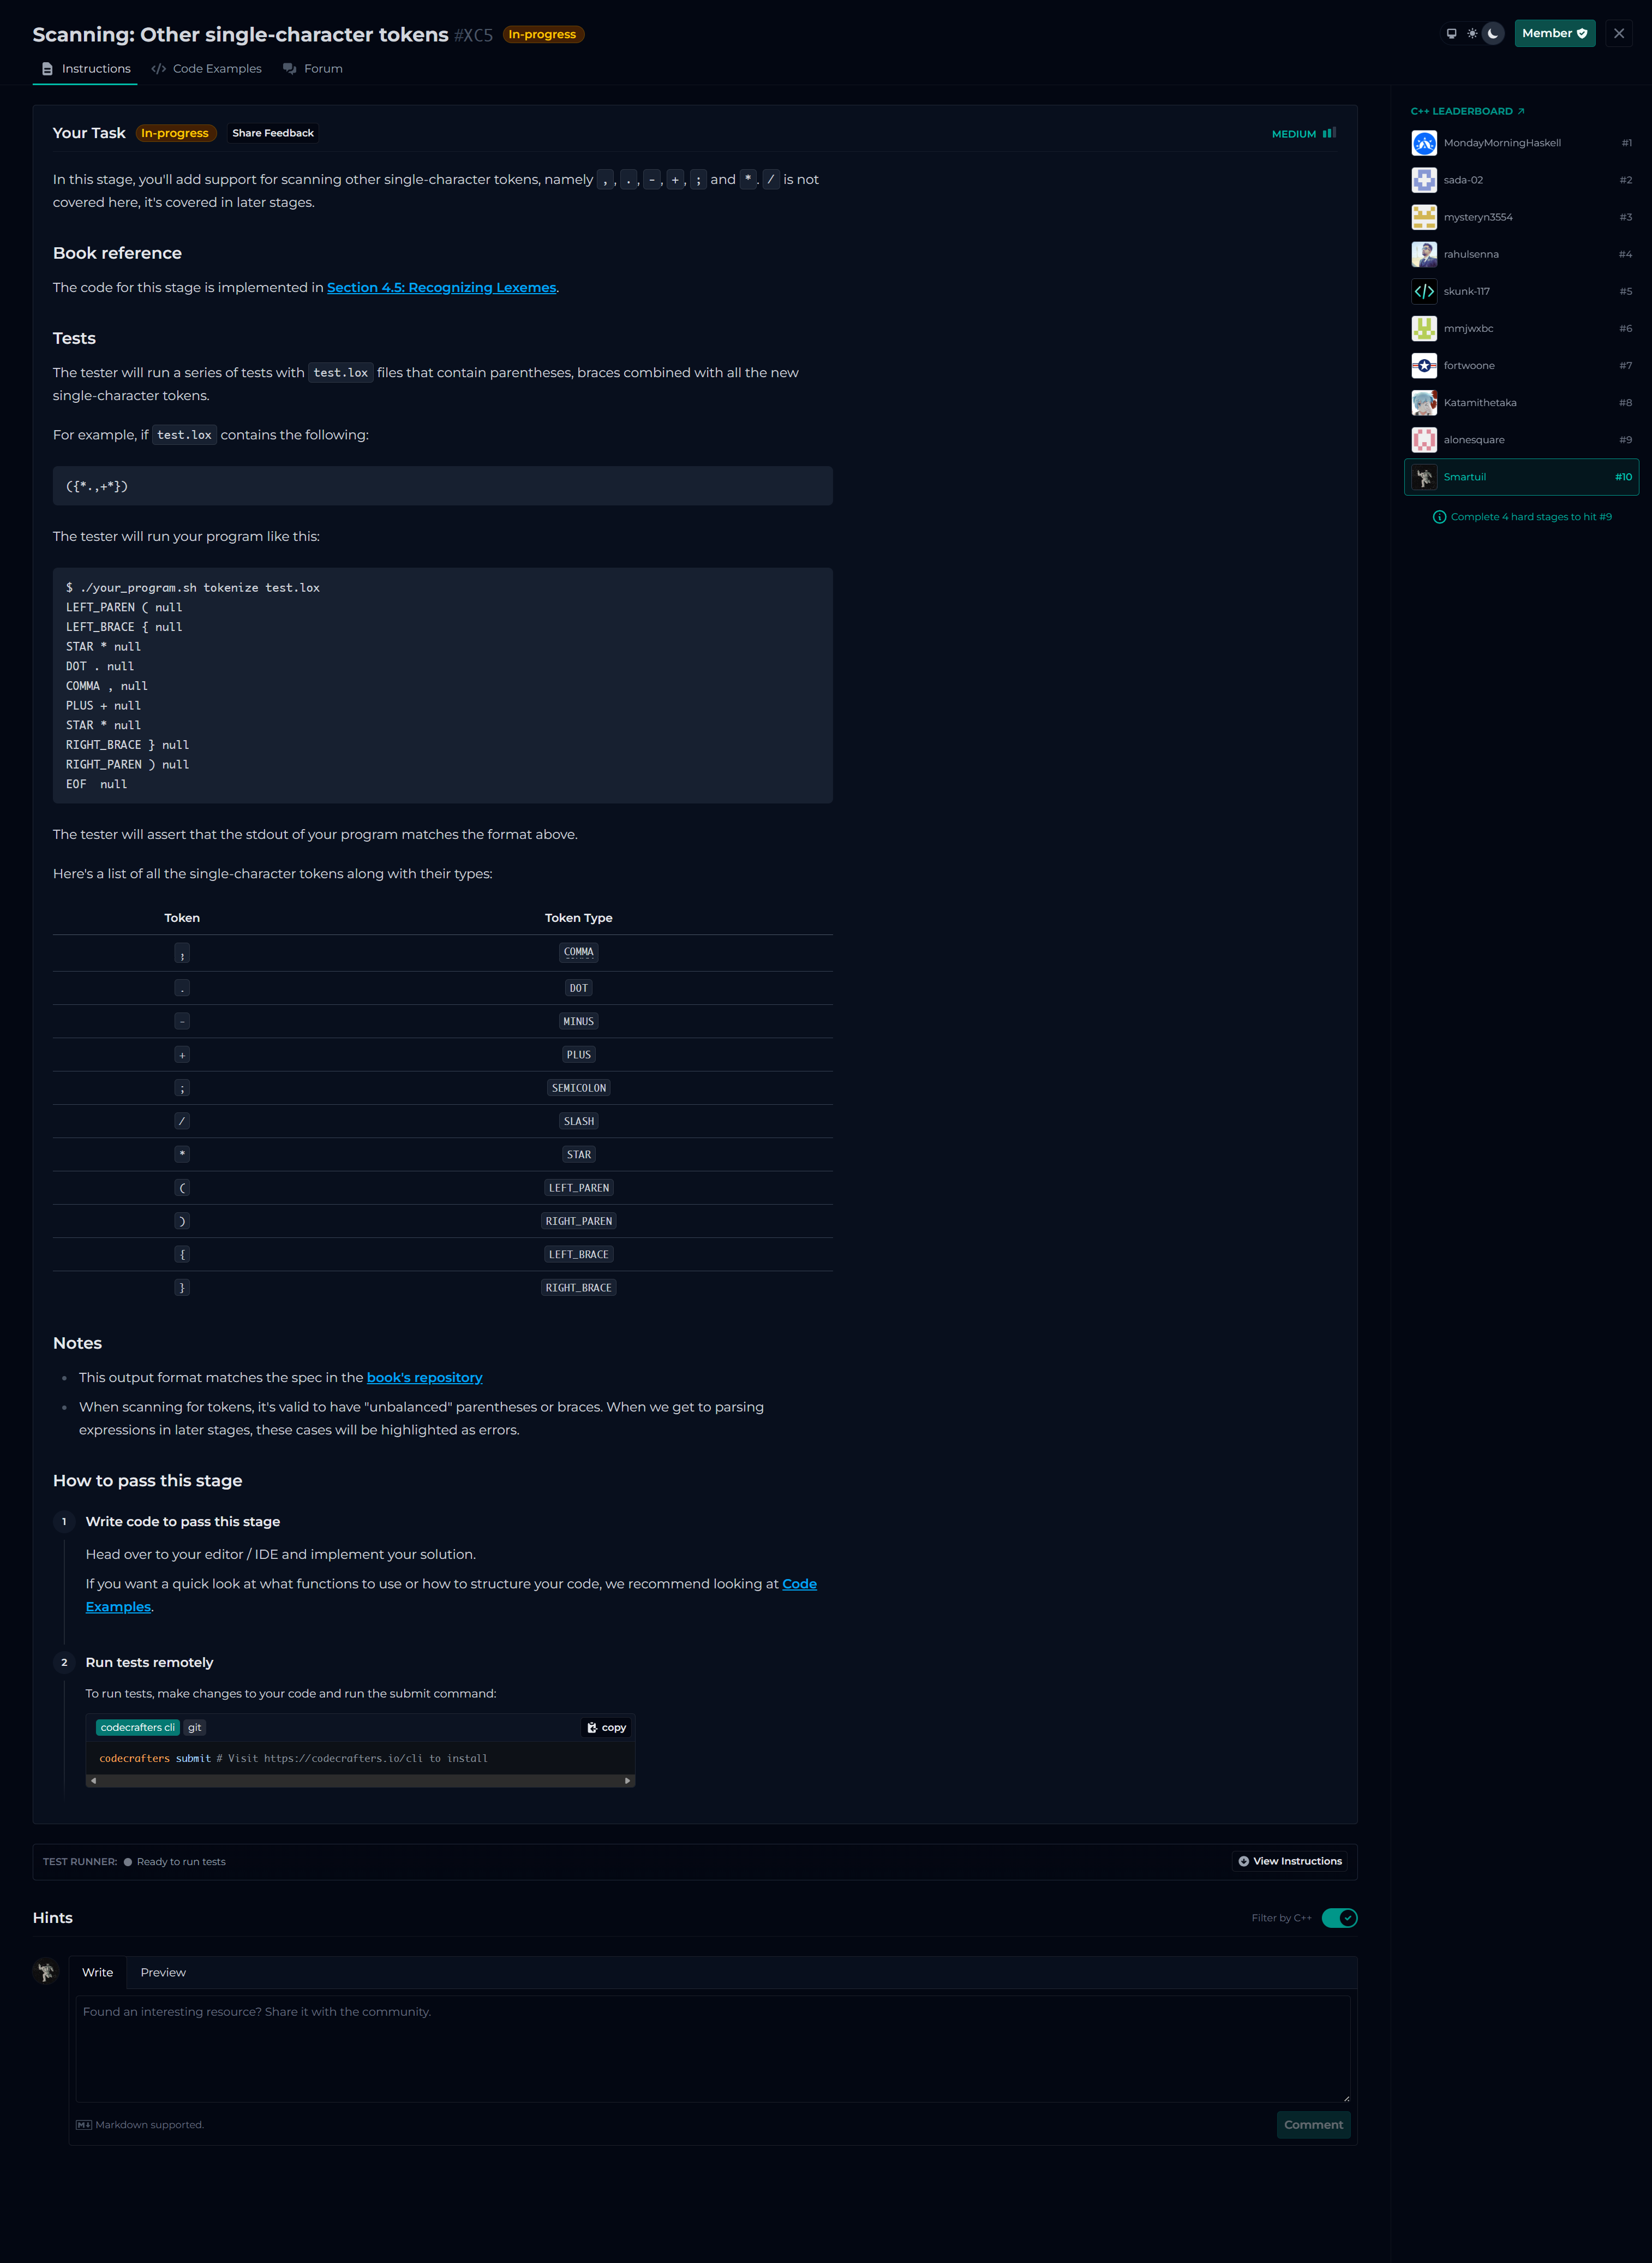1652x2263 pixels.
Task: Switch to system theme monitor icon
Action: tap(1451, 33)
